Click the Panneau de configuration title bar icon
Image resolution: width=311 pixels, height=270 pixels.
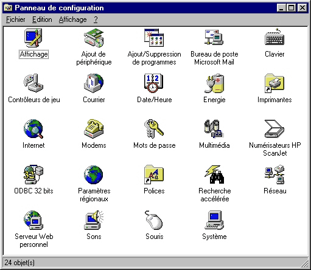click(x=9, y=8)
